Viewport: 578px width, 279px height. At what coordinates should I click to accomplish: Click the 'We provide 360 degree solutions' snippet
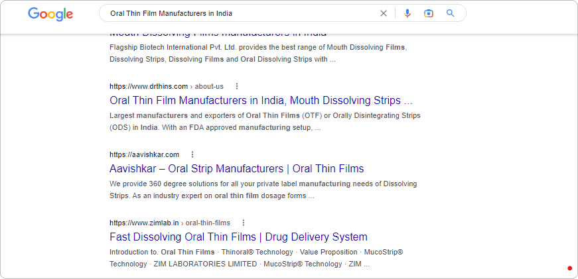(263, 190)
